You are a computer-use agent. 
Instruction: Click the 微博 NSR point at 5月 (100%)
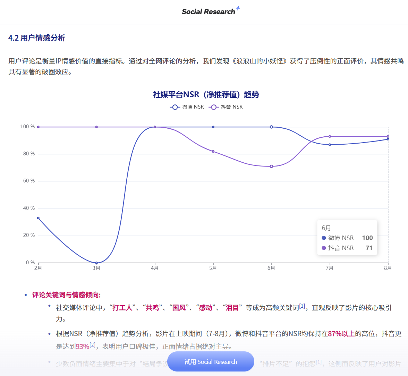click(213, 127)
